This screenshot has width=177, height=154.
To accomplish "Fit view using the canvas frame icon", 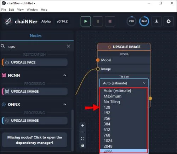I will click(x=83, y=138).
